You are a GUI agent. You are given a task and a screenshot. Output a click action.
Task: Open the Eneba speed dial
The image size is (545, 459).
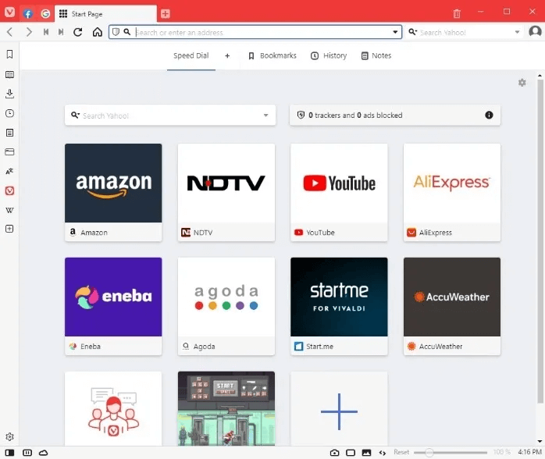[113, 307]
